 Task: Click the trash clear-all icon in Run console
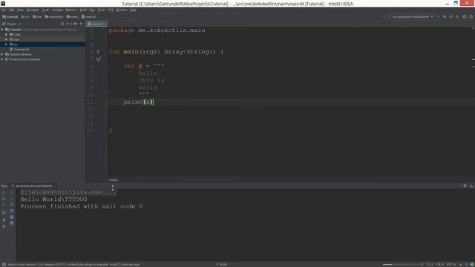pos(12,223)
